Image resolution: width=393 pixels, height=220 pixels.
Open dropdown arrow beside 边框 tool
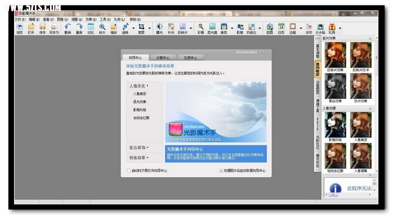pyautogui.click(x=301, y=28)
